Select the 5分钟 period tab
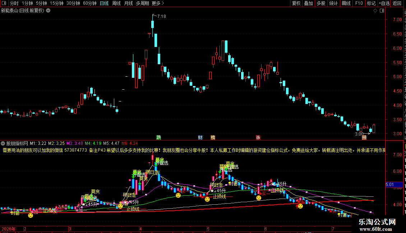 tap(41, 3)
